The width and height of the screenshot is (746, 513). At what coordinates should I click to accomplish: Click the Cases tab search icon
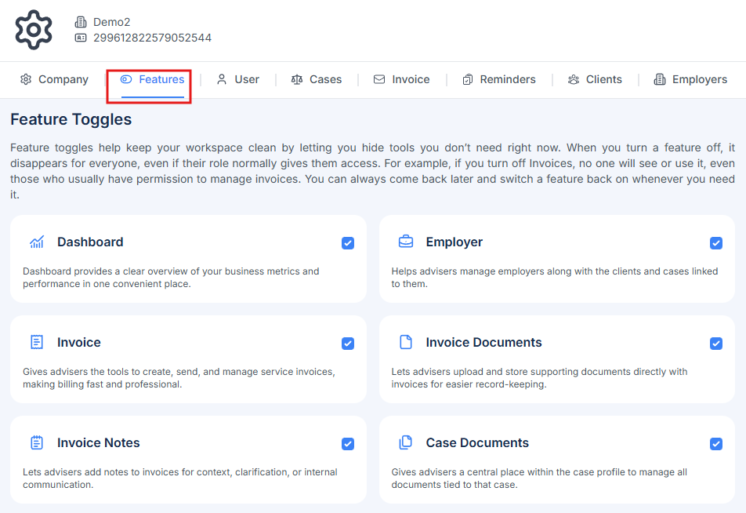pos(297,79)
